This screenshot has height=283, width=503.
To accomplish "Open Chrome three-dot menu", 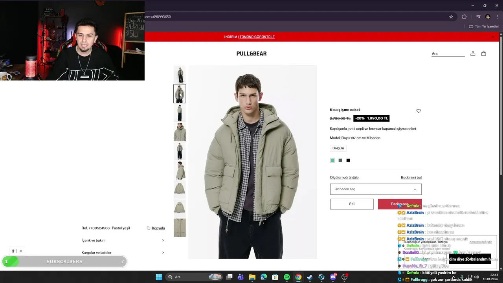I will 497,17.
